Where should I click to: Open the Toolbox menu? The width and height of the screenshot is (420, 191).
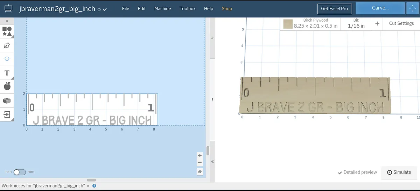pyautogui.click(x=188, y=8)
